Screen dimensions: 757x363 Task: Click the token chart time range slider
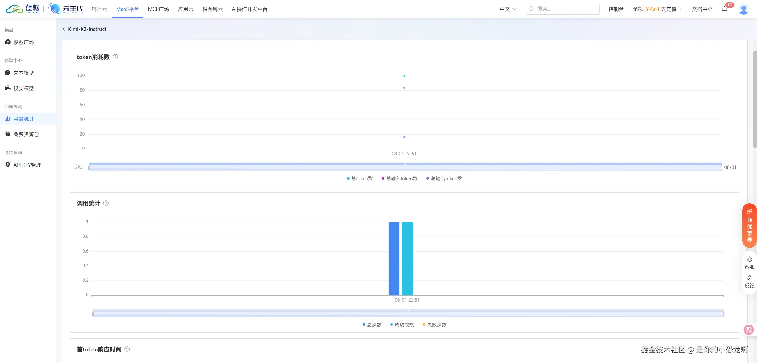(405, 167)
